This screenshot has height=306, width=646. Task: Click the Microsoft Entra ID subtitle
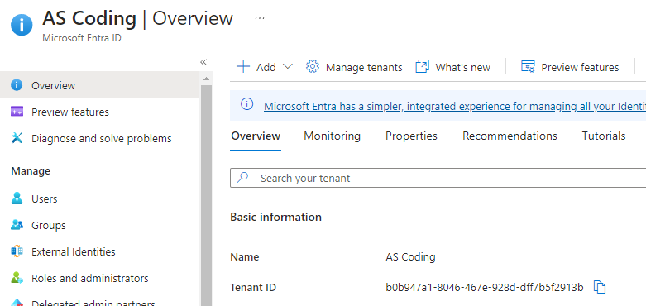(82, 38)
